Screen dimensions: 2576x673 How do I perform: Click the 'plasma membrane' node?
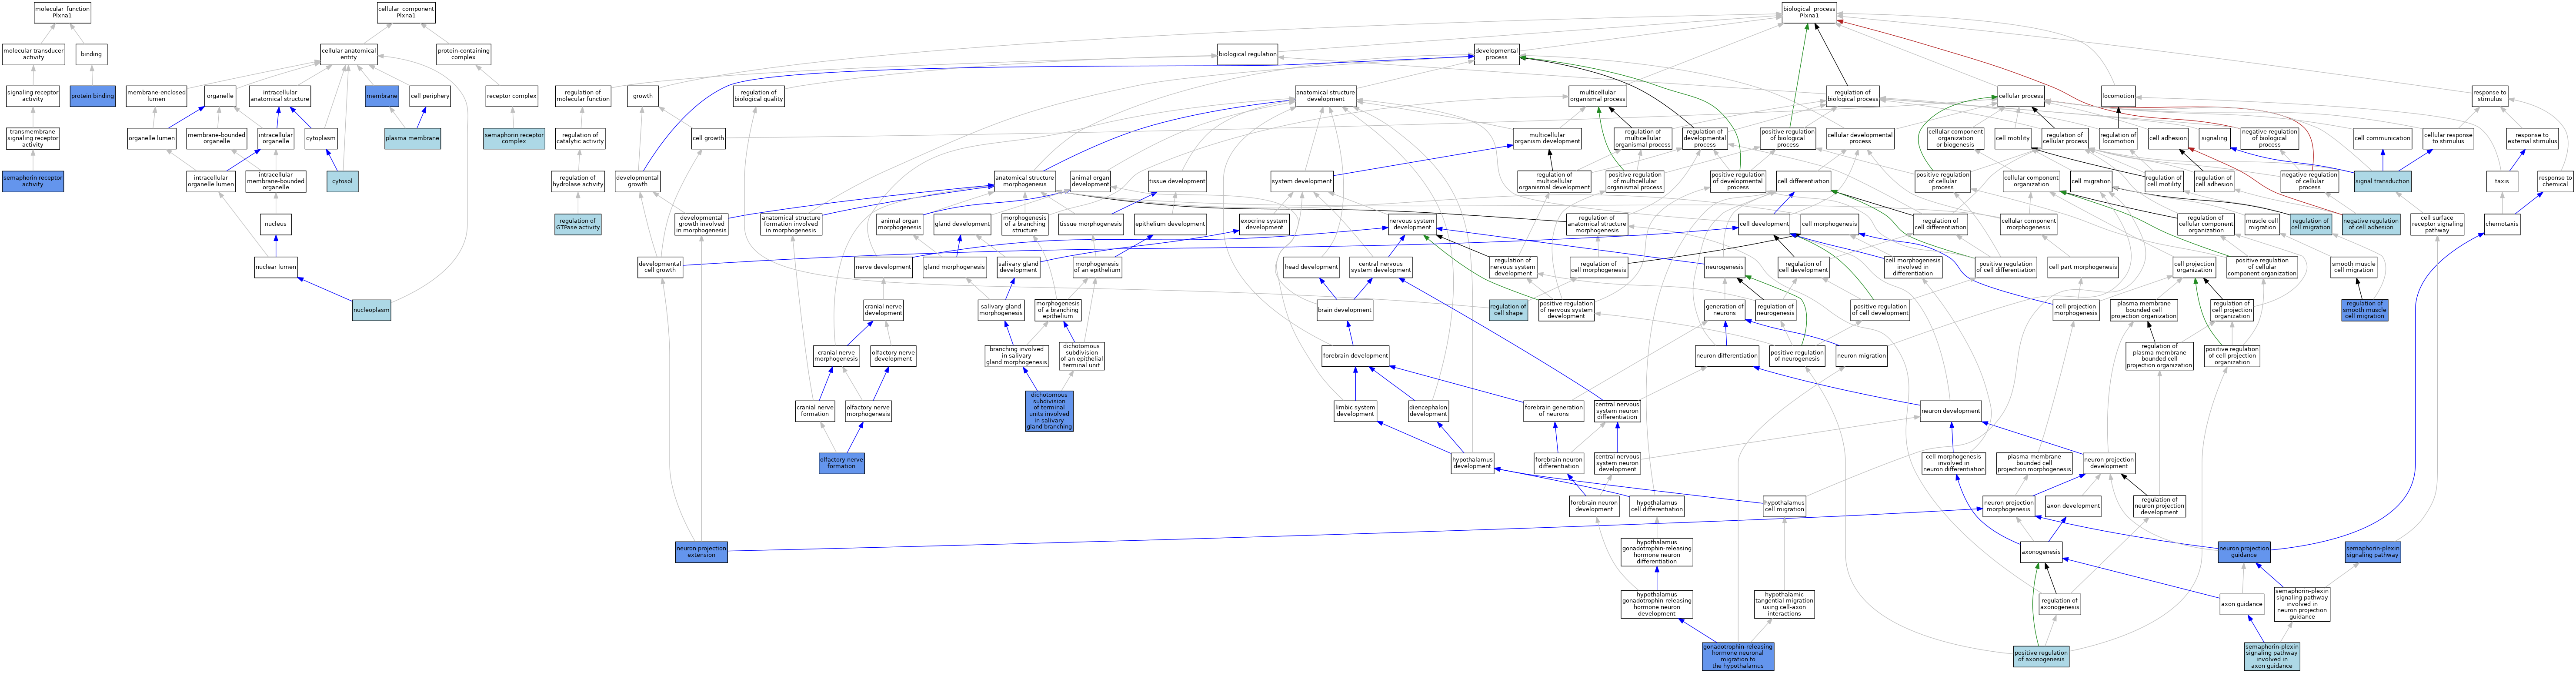tap(412, 138)
